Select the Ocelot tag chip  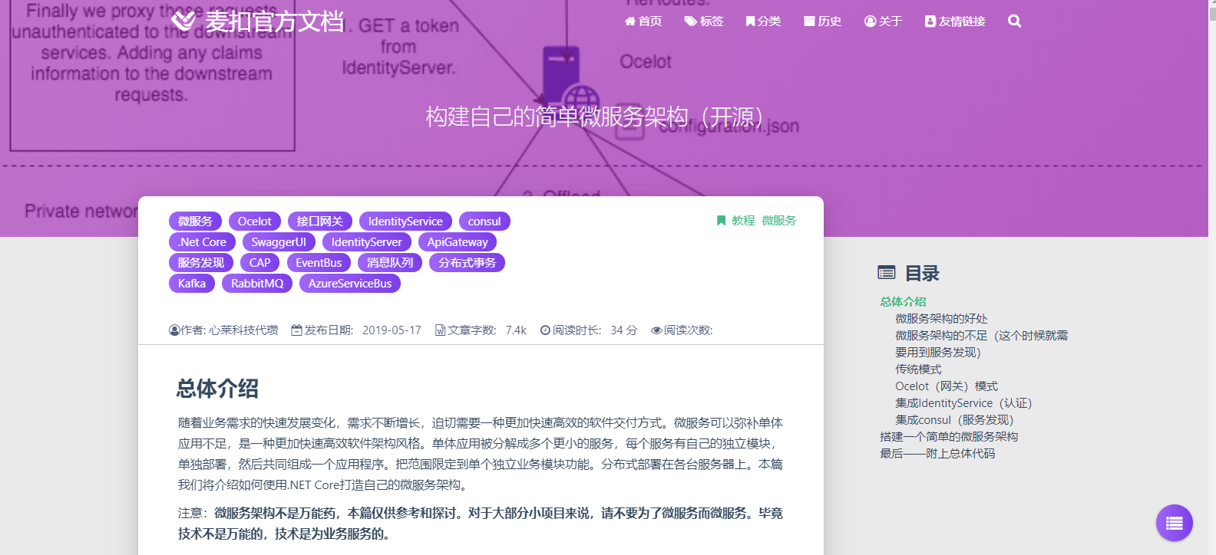pyautogui.click(x=255, y=222)
